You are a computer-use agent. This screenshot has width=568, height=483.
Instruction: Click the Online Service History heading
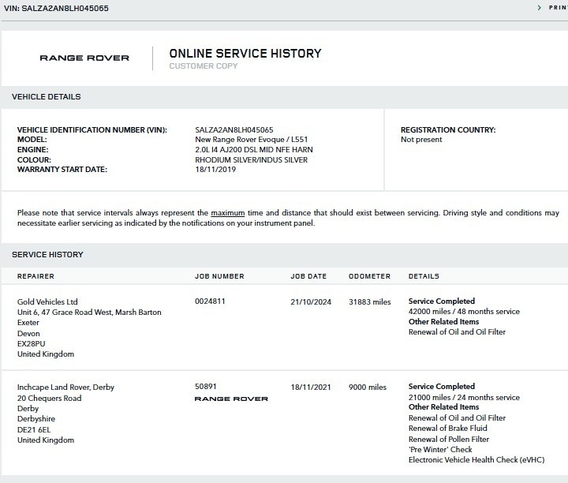[x=245, y=54]
